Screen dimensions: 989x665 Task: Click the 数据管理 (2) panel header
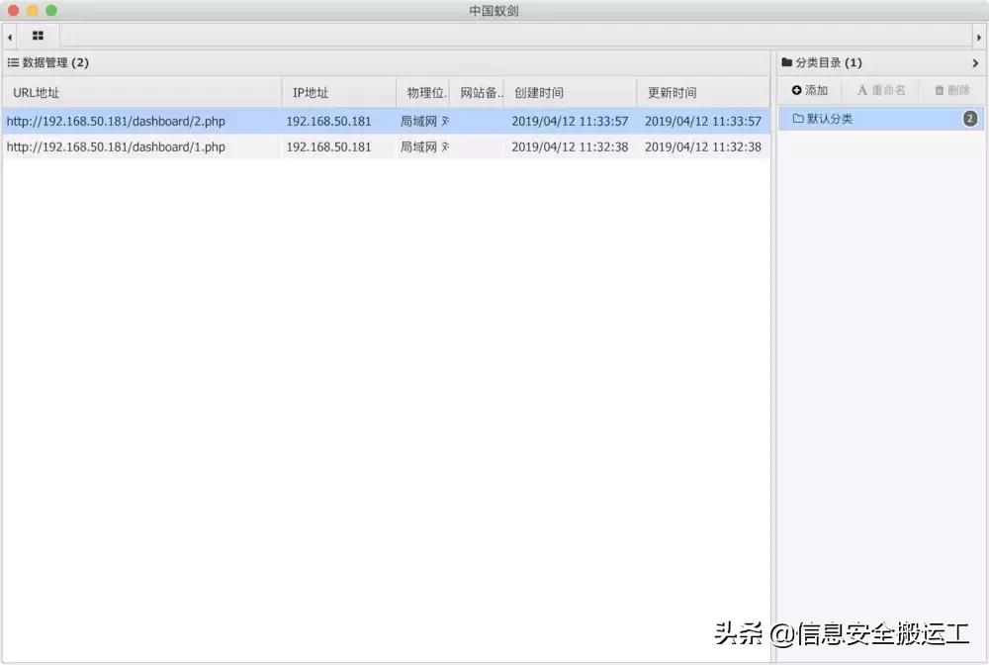47,61
